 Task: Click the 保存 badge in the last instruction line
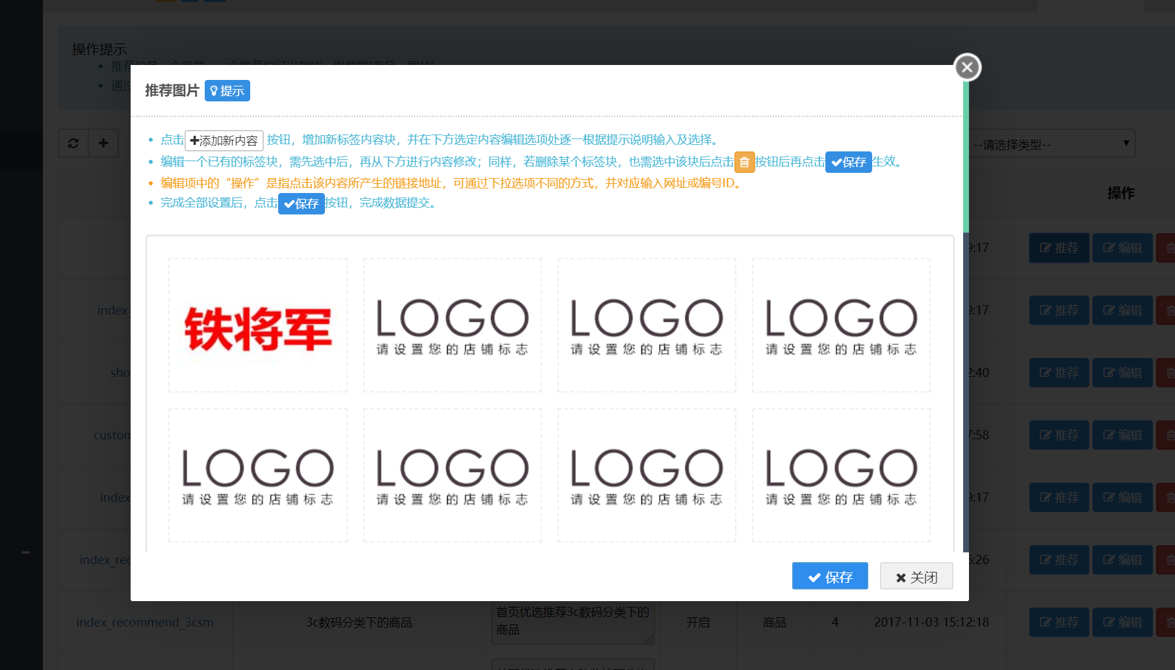302,203
